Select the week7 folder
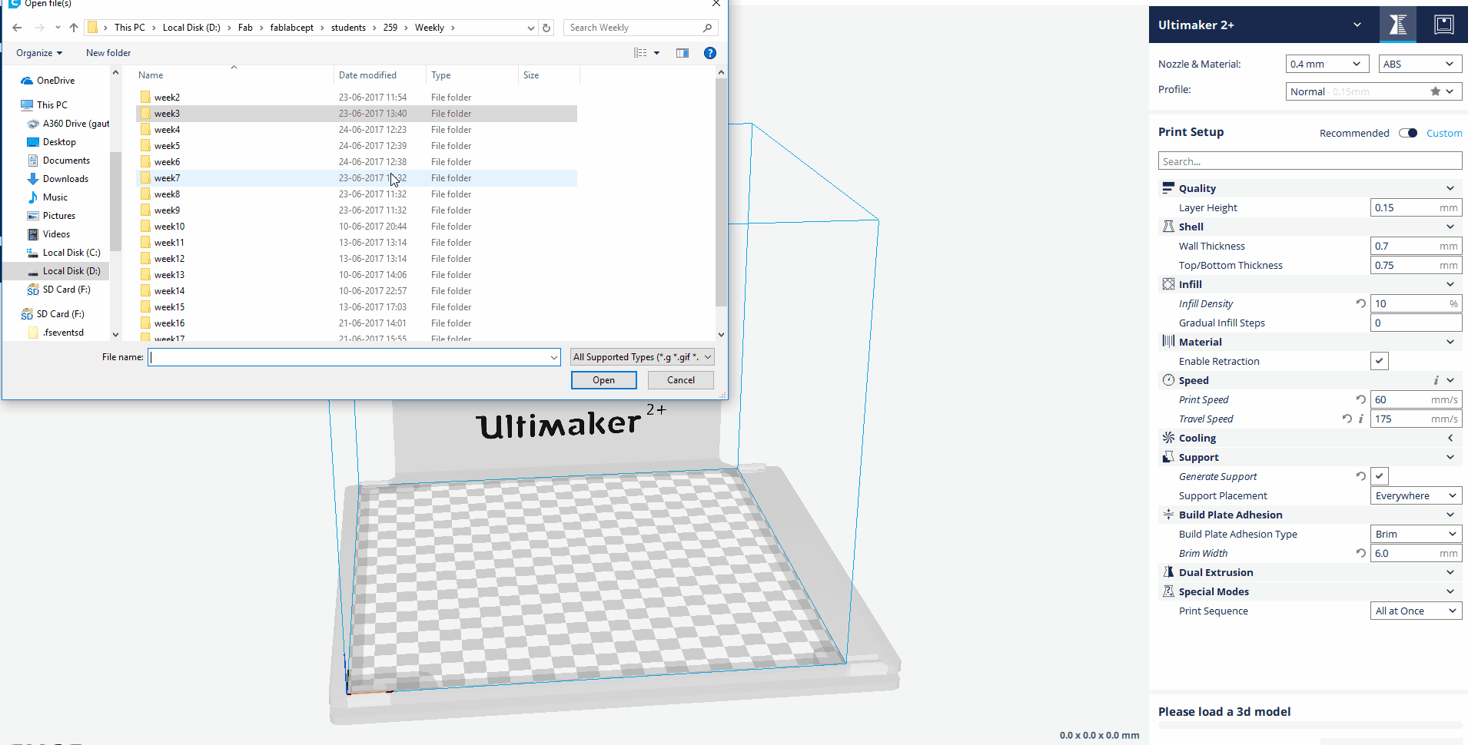This screenshot has width=1468, height=745. (357, 178)
